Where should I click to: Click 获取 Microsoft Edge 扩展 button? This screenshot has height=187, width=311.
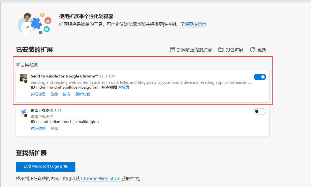[45, 167]
